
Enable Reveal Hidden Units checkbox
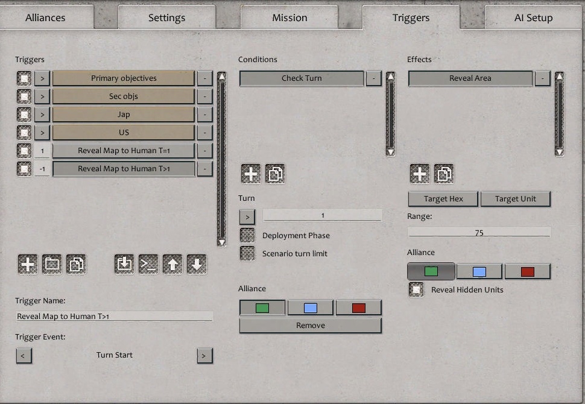[x=416, y=289]
